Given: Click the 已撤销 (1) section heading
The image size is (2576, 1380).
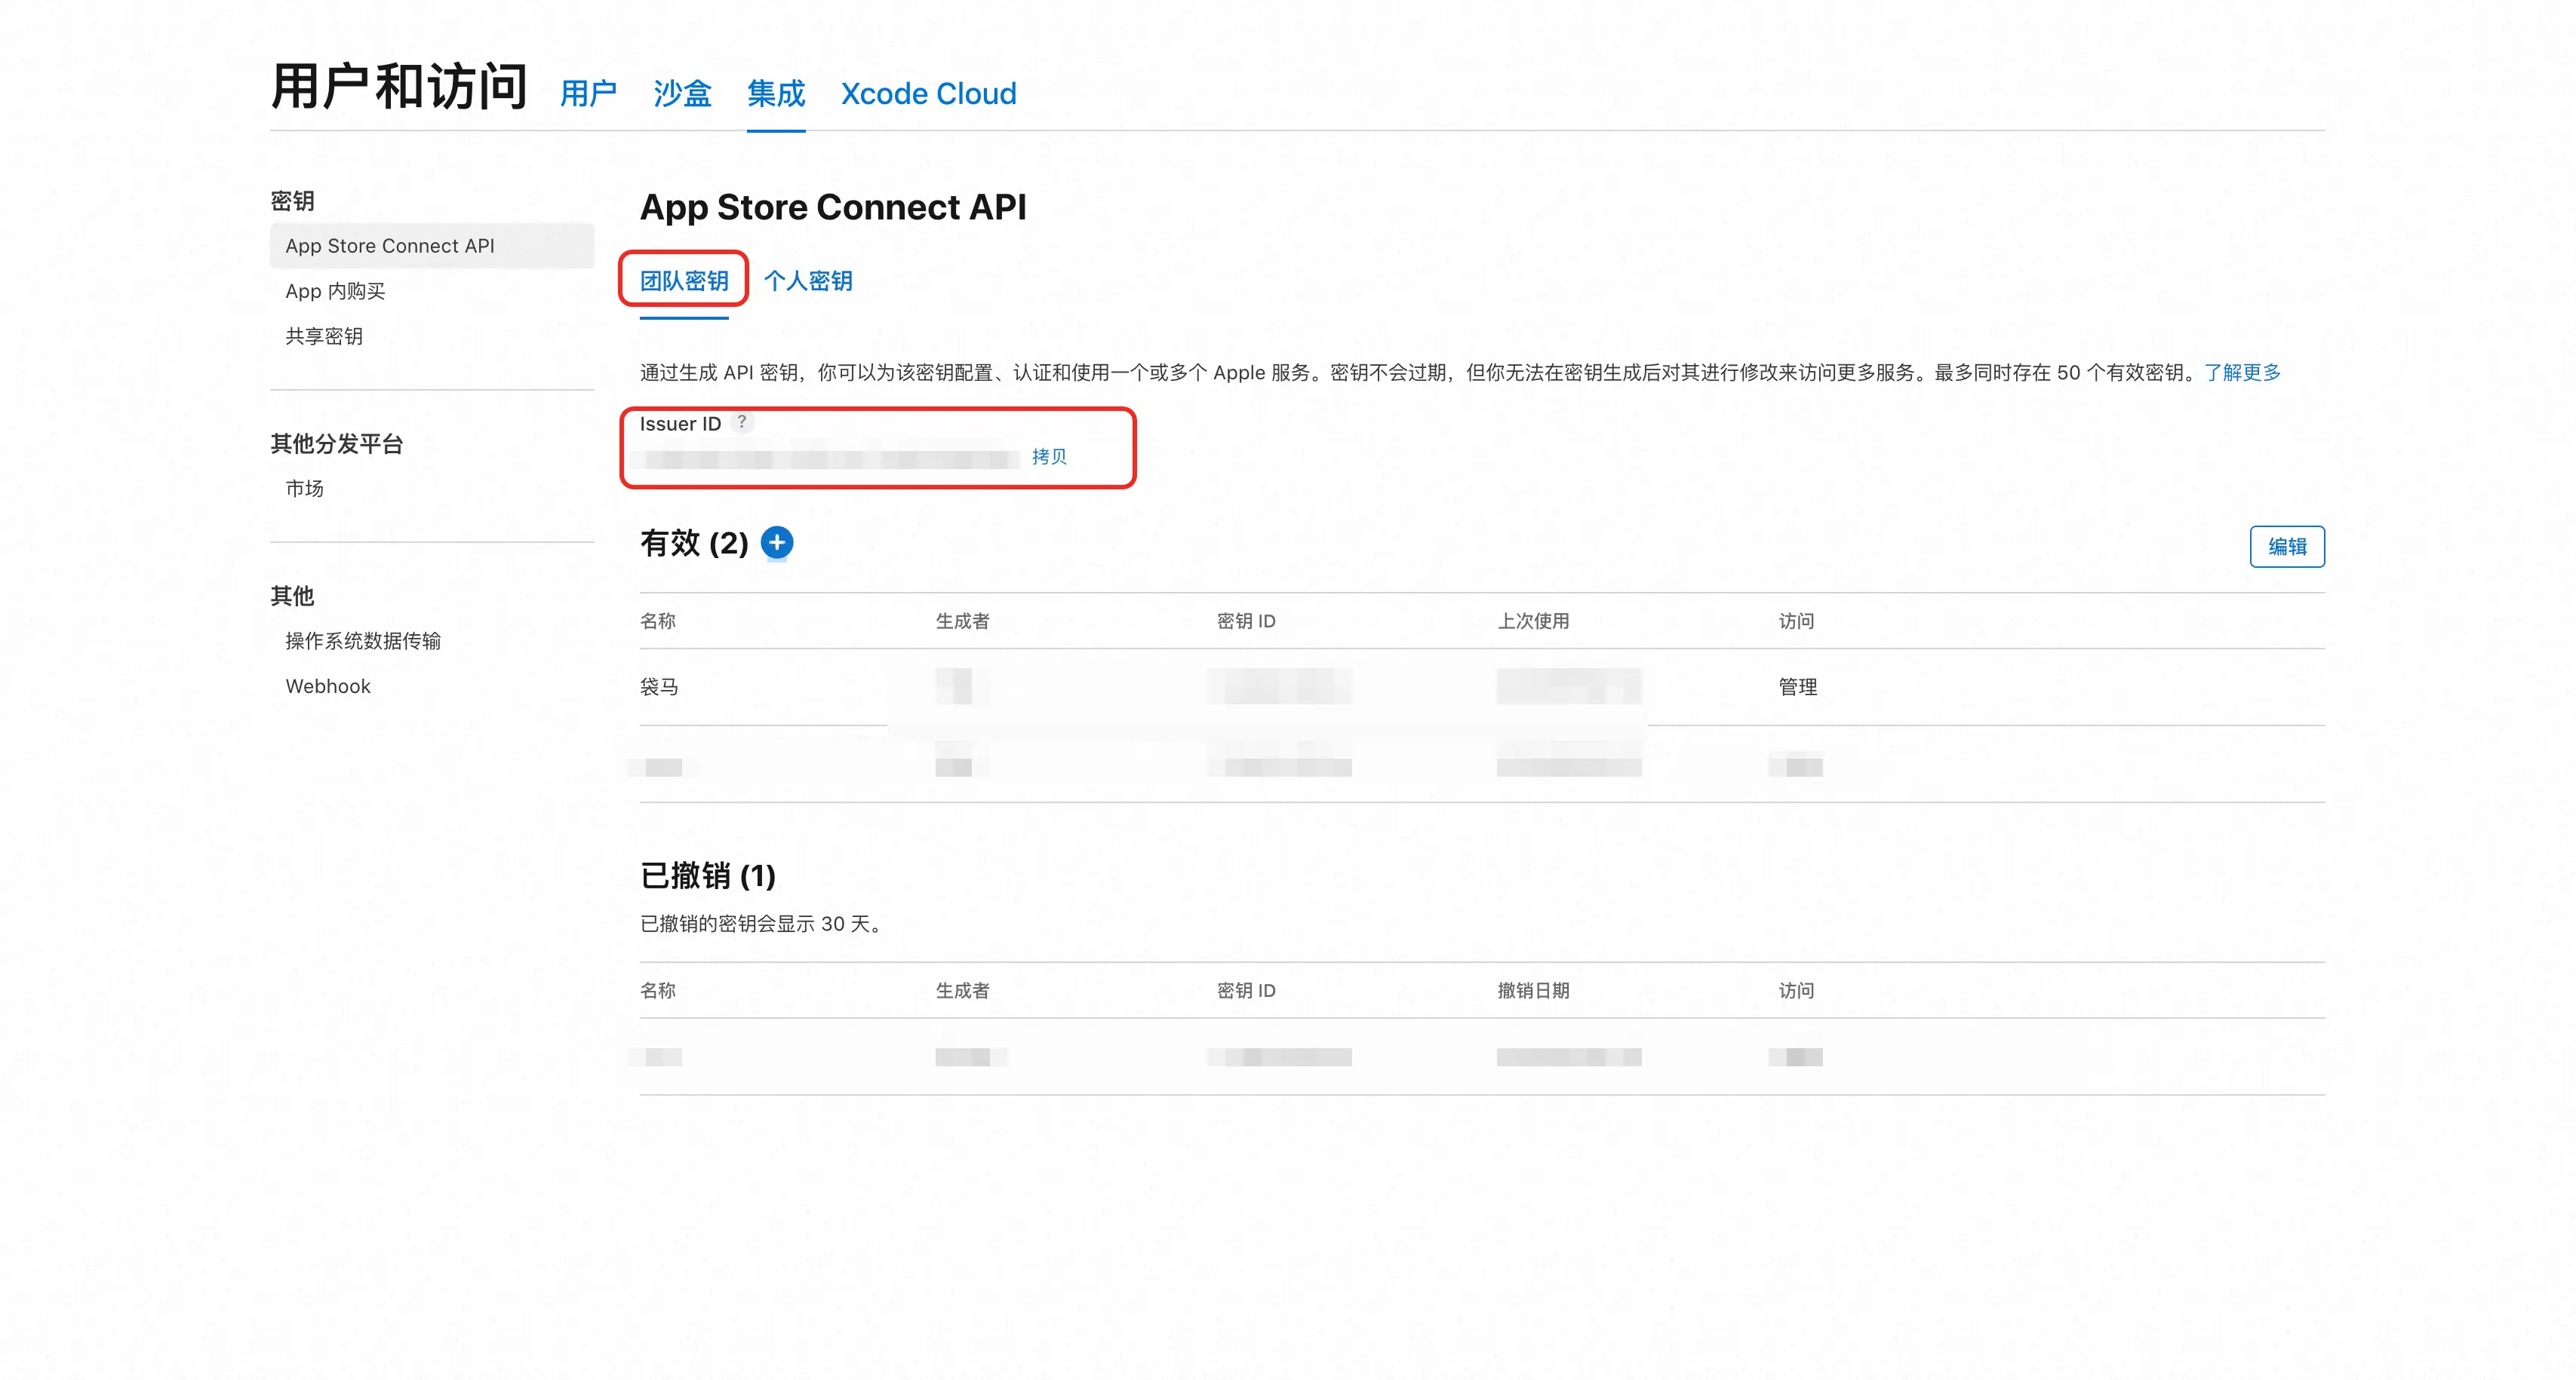Looking at the screenshot, I should point(708,876).
